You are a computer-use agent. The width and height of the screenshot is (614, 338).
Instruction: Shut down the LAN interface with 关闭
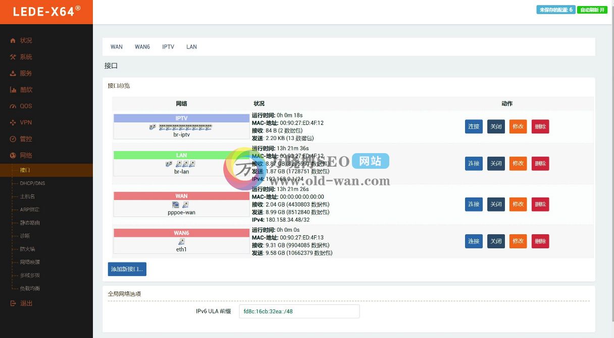496,163
